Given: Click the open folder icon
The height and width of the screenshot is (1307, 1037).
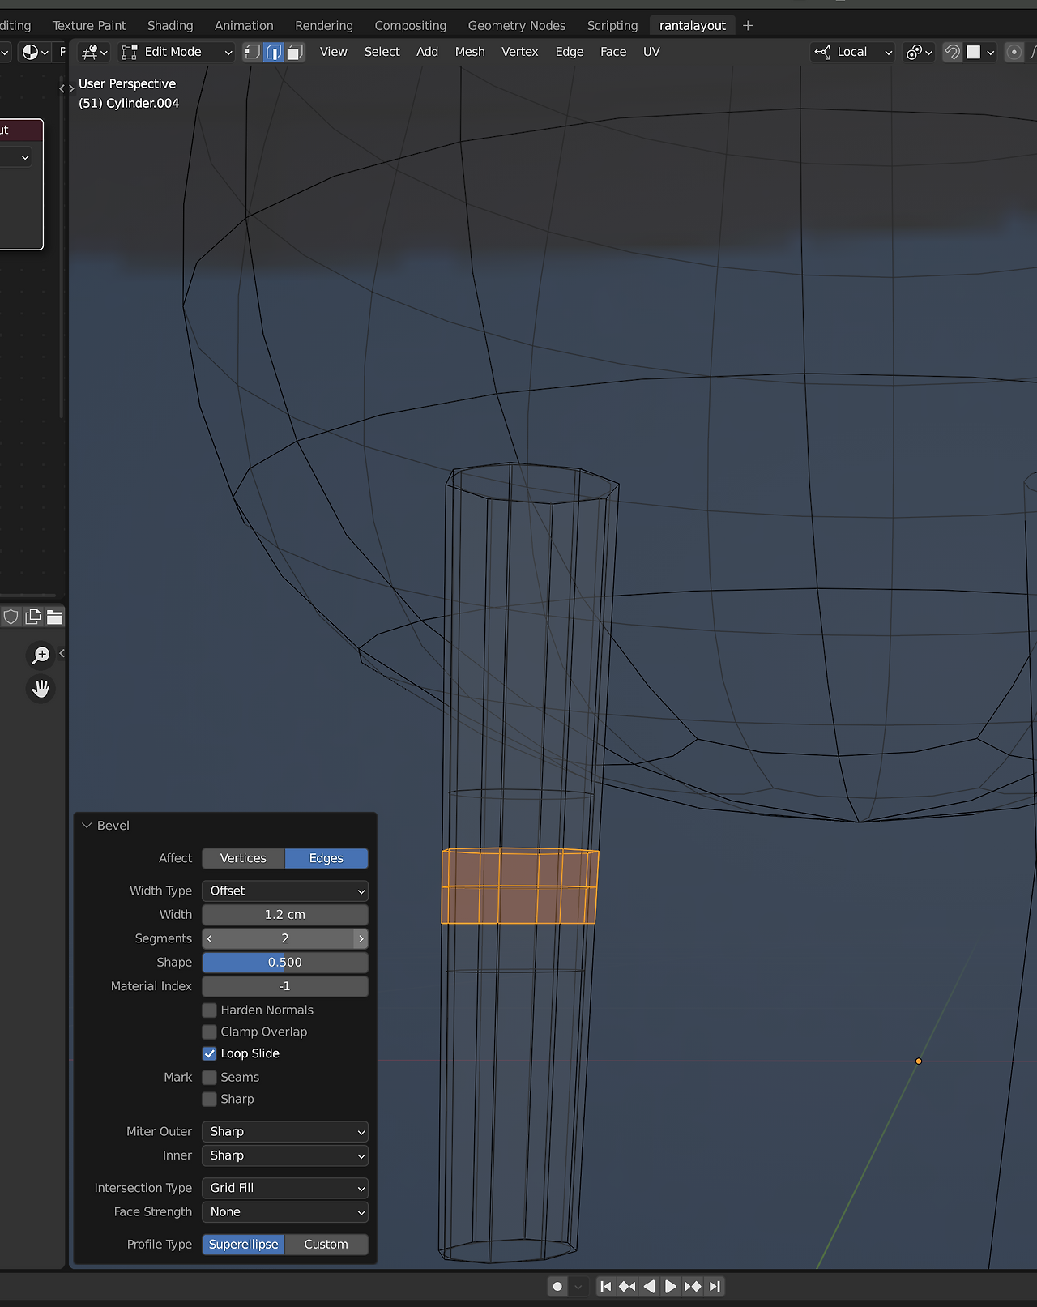Looking at the screenshot, I should tap(55, 617).
